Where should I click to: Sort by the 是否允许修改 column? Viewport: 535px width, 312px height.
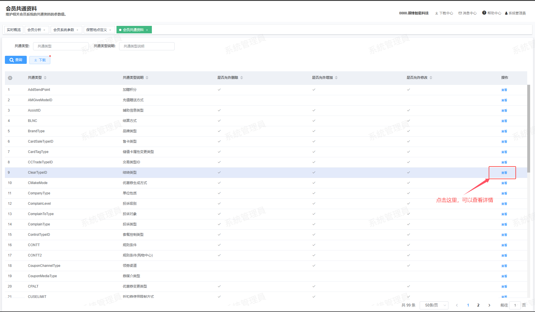coord(431,78)
